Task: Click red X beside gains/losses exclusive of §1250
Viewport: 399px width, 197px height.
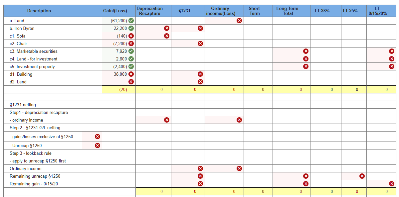Action: pyautogui.click(x=97, y=137)
